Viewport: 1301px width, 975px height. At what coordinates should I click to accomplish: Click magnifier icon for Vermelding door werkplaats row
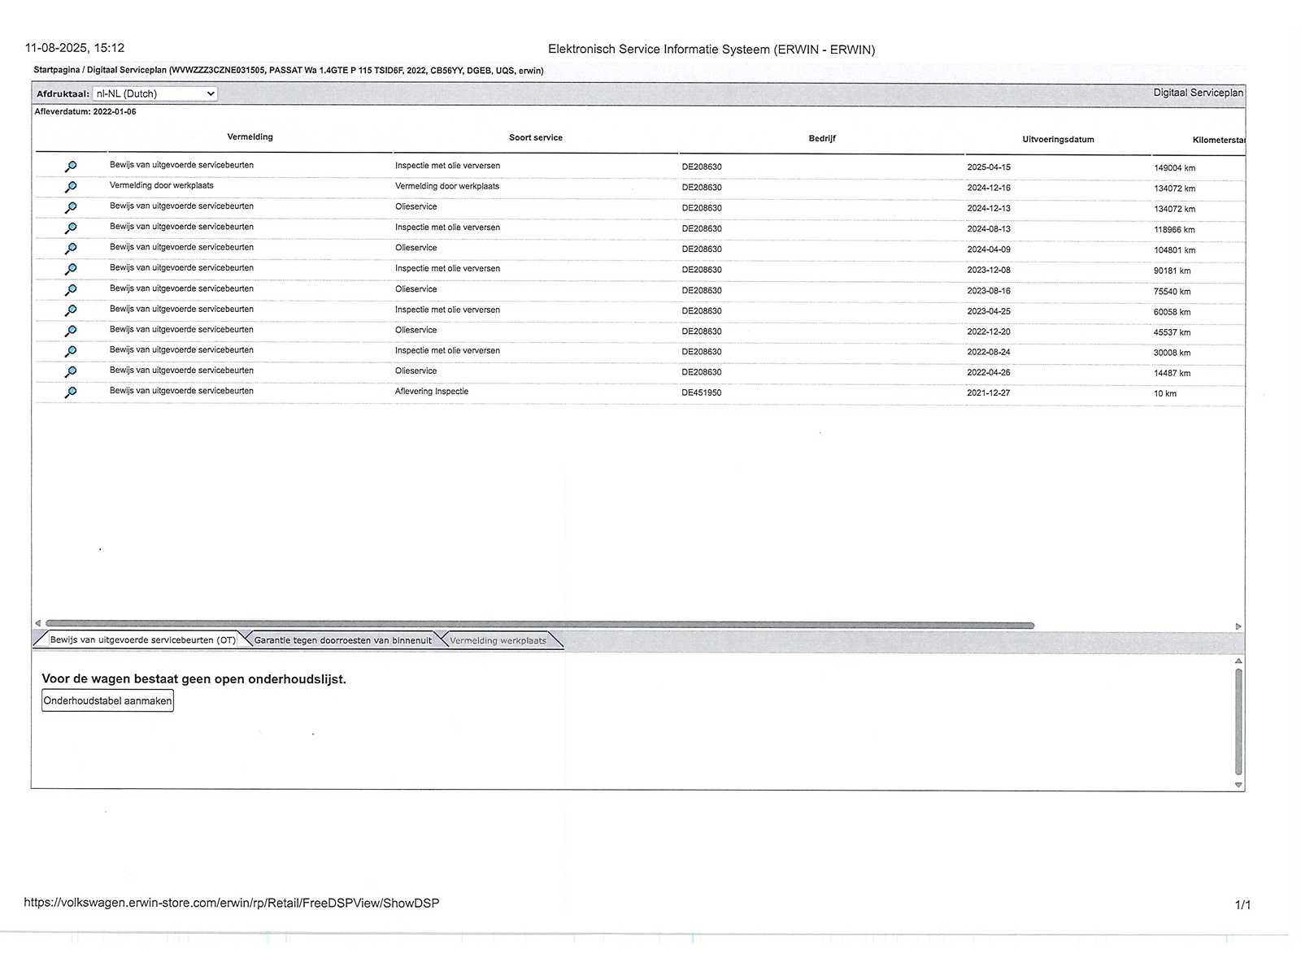coord(71,187)
